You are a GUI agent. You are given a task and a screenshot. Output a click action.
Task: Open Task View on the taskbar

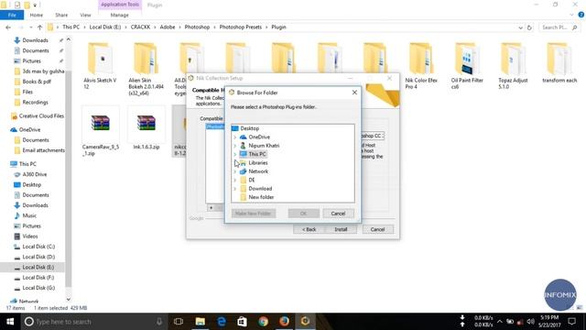(x=179, y=322)
